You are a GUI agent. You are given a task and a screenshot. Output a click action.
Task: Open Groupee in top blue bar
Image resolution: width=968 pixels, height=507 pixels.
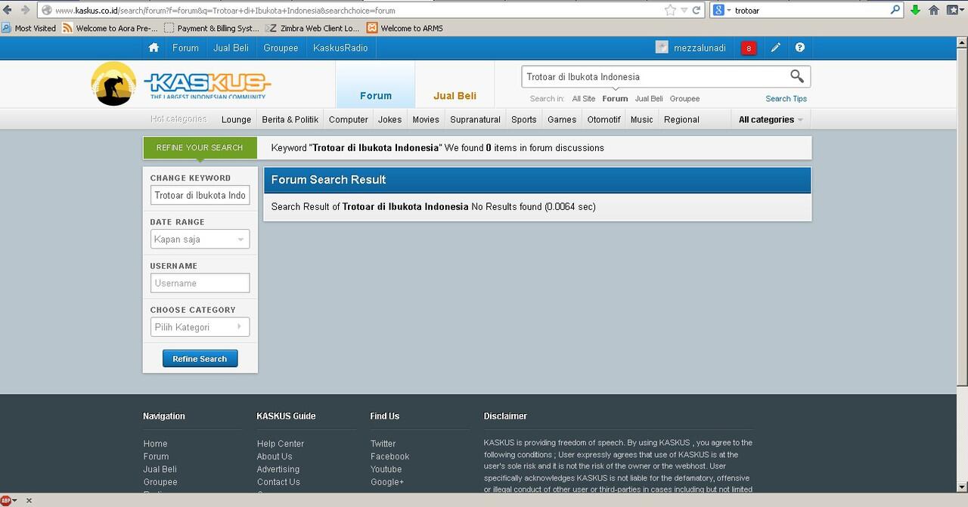point(281,48)
